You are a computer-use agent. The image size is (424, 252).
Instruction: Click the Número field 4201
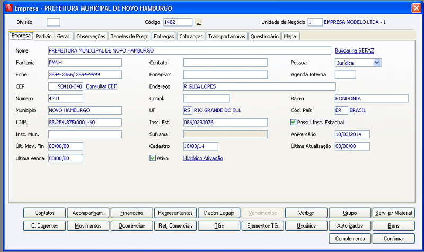click(x=66, y=98)
